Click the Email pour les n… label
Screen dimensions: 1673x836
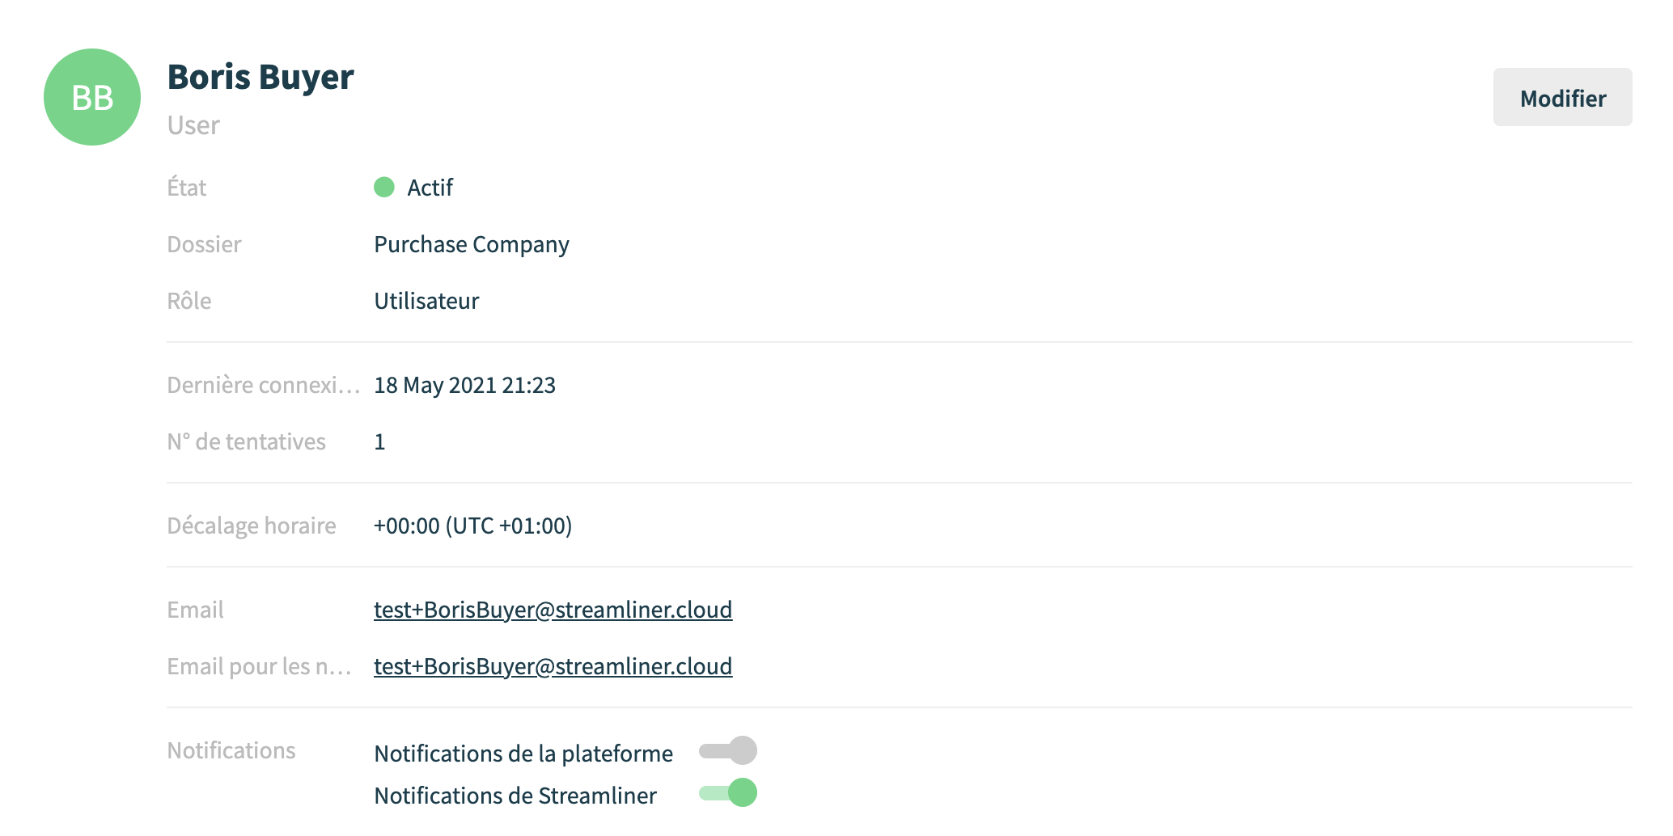[x=260, y=666]
